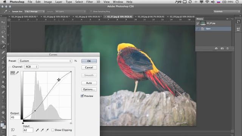Create a new snapshot in History panel
Viewport: 242px width, 136px height.
222,48
